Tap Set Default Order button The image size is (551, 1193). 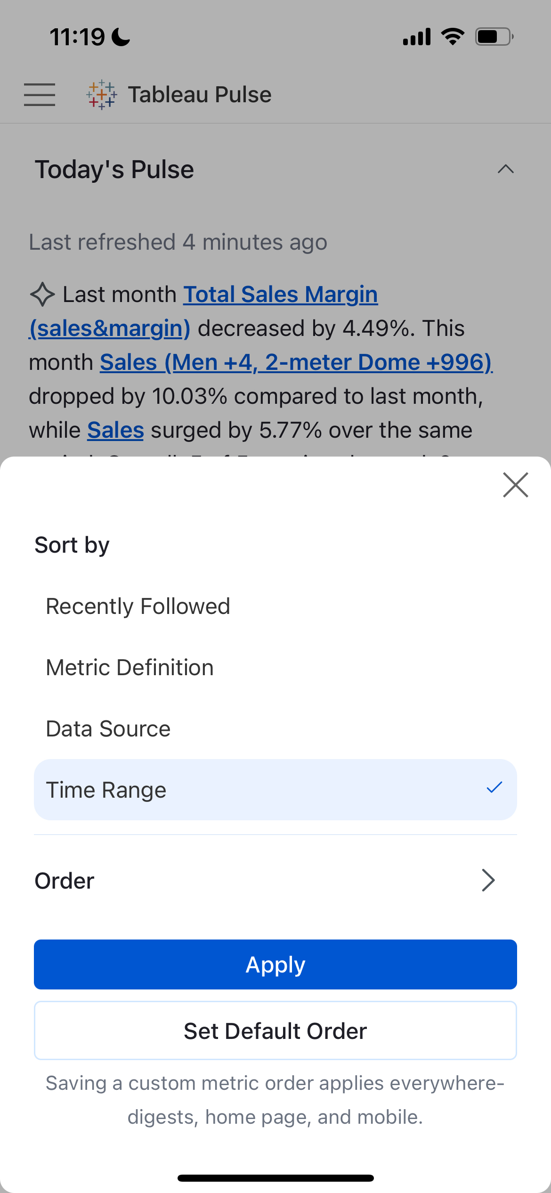coord(275,1030)
